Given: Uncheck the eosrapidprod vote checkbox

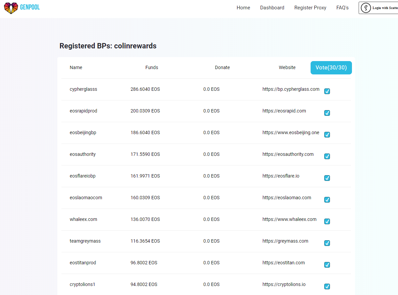Looking at the screenshot, I should coord(327,113).
